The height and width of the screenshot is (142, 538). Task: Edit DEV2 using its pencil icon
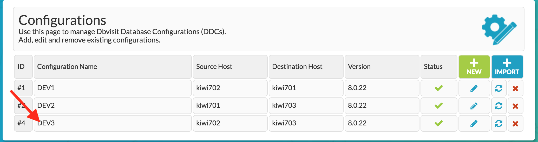coord(474,106)
